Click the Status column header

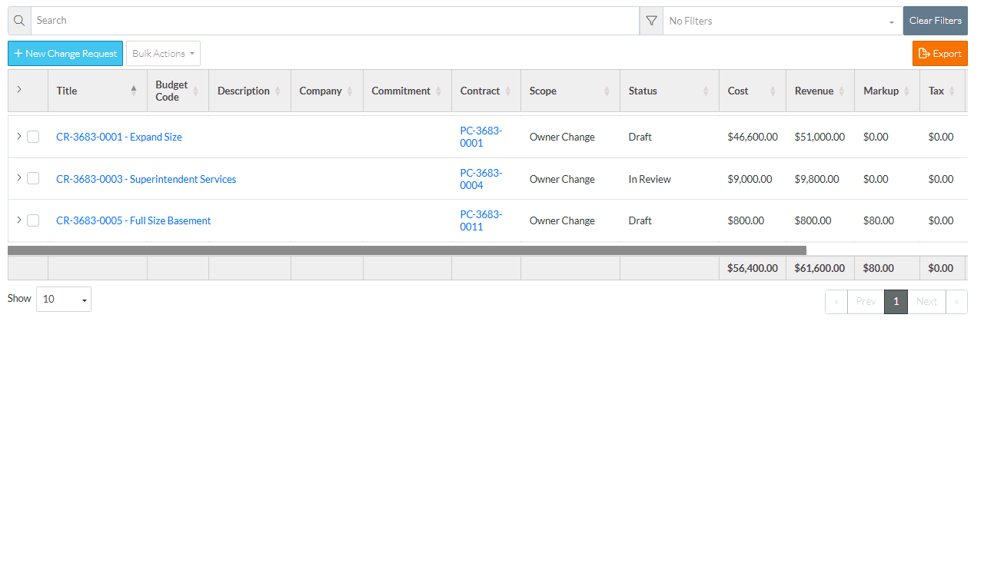point(670,91)
